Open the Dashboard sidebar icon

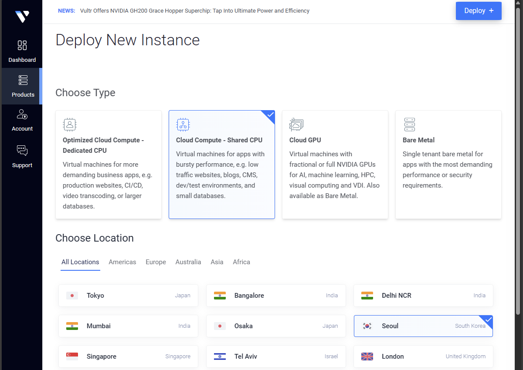tap(22, 45)
